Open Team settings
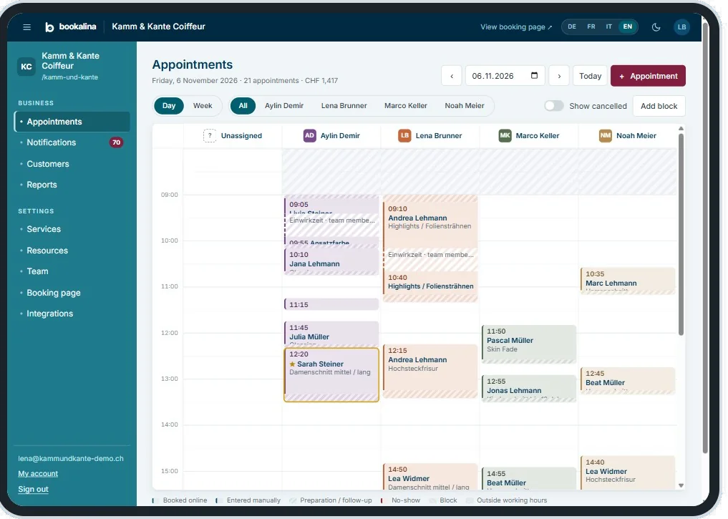 point(72,271)
